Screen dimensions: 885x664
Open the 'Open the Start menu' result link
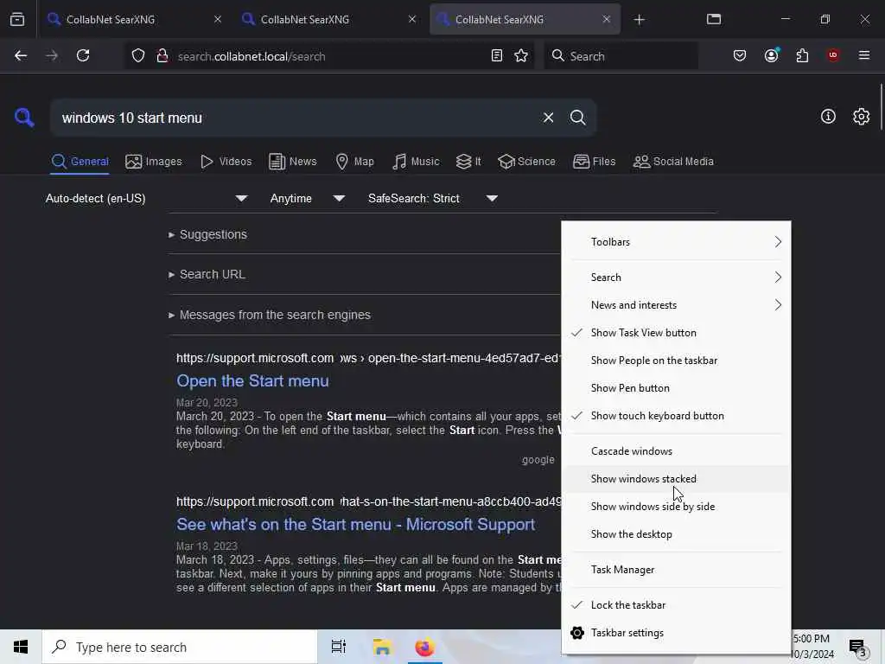pos(252,381)
